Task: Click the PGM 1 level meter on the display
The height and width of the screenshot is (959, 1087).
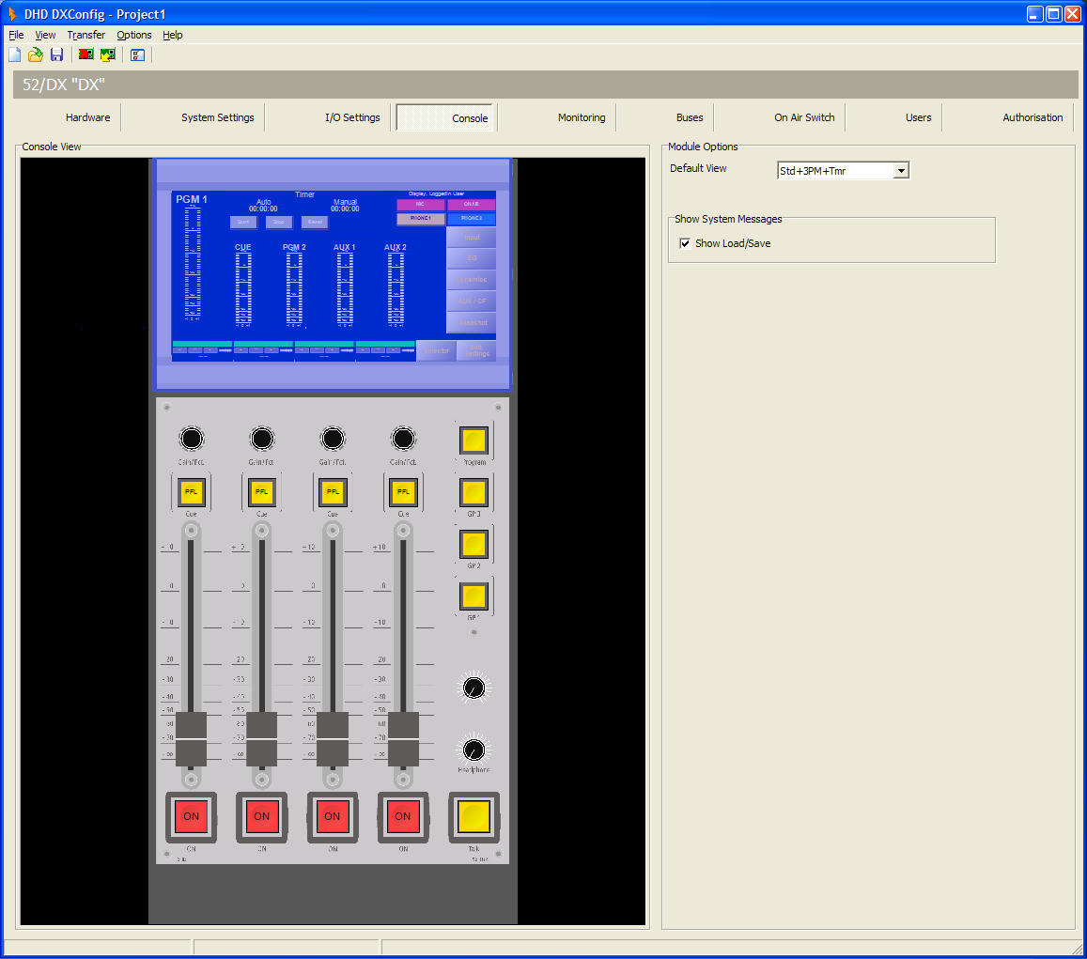Action: (x=193, y=263)
